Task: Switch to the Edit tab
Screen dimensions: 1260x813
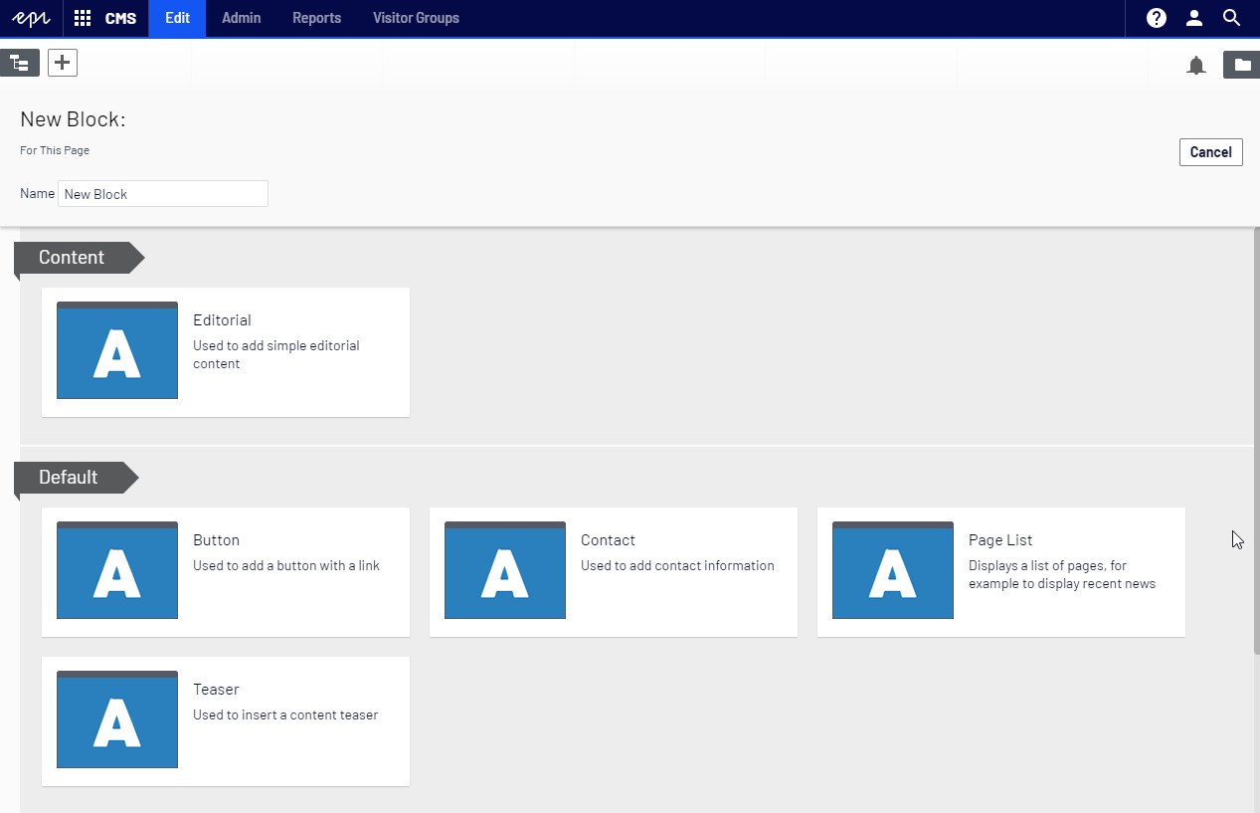Action: point(177,18)
